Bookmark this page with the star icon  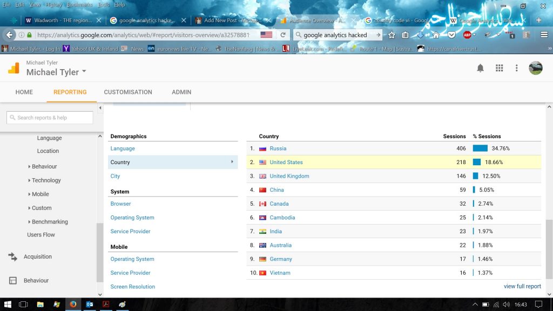(x=392, y=35)
